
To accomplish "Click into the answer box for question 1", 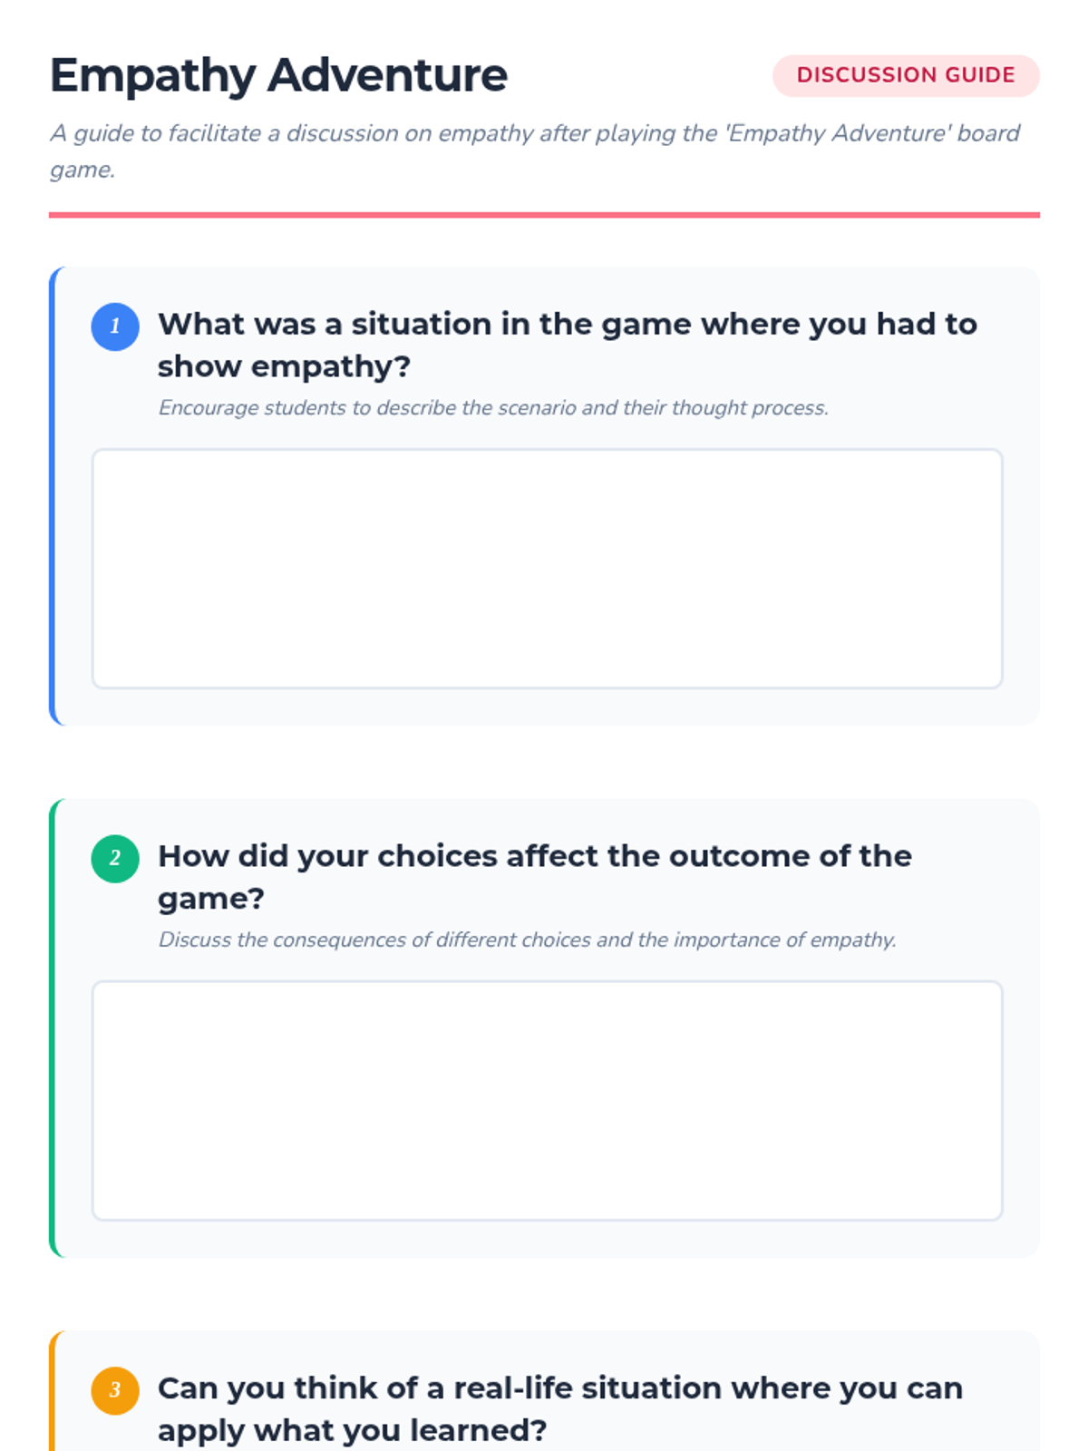I will click(547, 569).
